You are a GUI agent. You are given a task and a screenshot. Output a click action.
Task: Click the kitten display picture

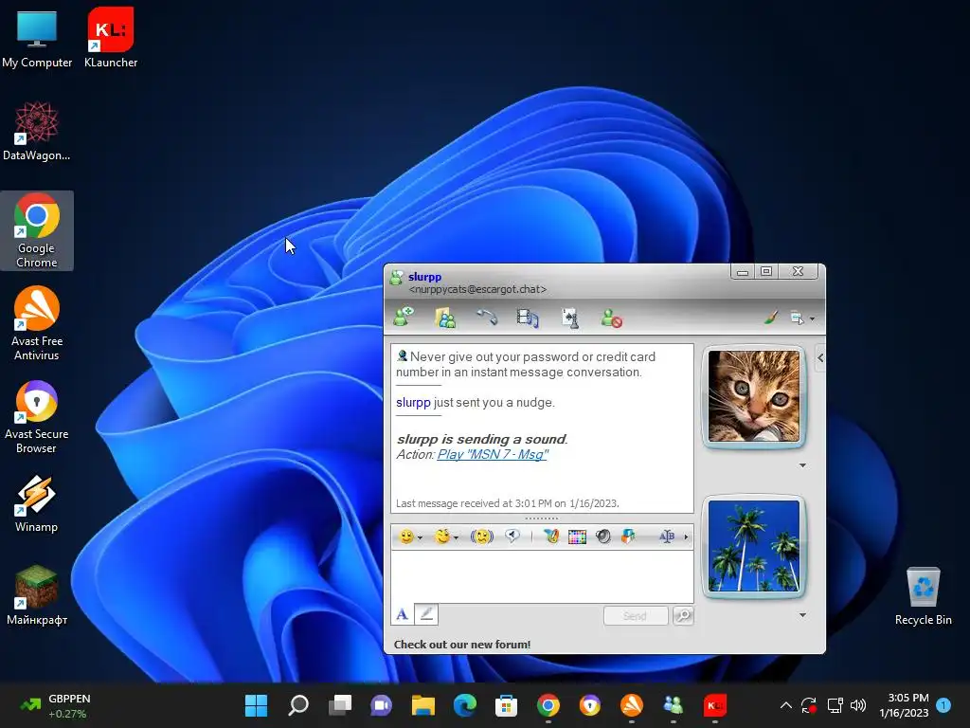753,396
